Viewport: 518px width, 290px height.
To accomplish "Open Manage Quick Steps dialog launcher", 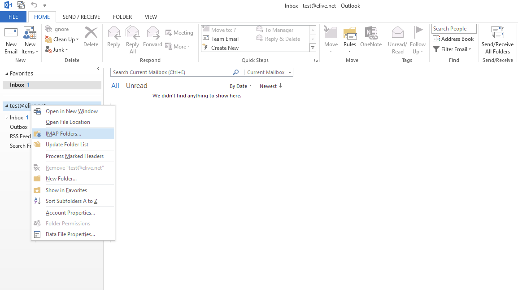I will (x=316, y=61).
